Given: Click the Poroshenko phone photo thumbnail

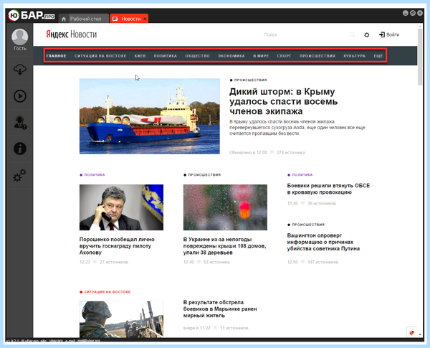Looking at the screenshot, I should pyautogui.click(x=121, y=207).
